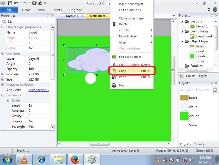
Task: Click the up-level icon in Objects panel
Action: pyautogui.click(x=215, y=90)
